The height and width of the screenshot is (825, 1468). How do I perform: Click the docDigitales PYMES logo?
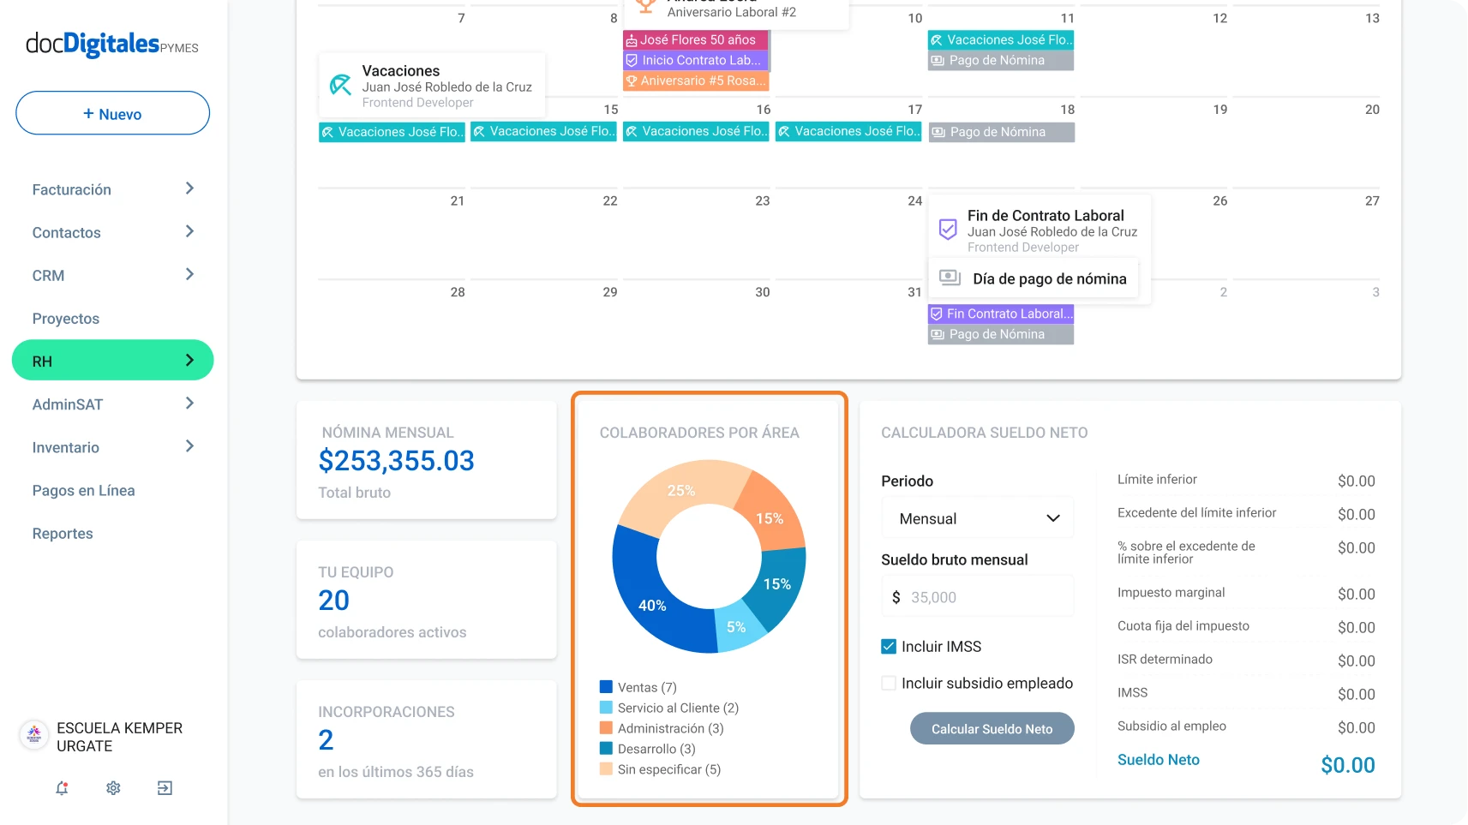pos(112,45)
